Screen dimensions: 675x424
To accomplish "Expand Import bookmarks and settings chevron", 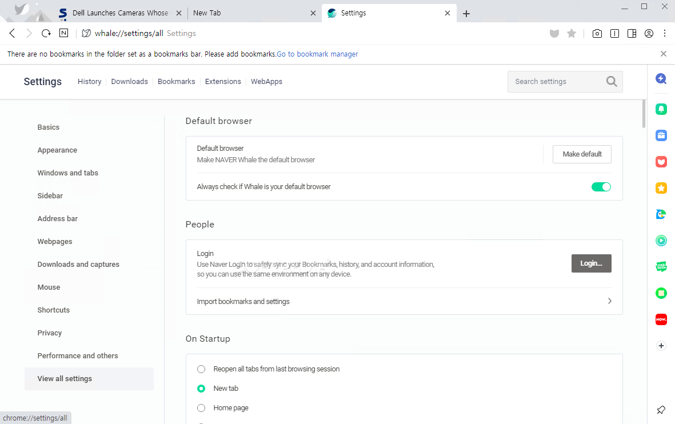I will [x=610, y=301].
